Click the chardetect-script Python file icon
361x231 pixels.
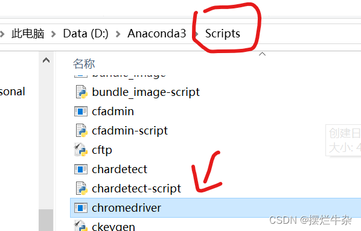[81, 188]
